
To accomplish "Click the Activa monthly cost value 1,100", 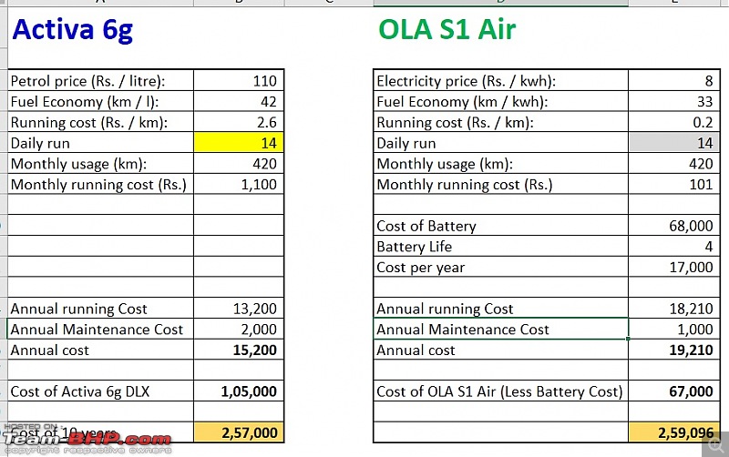I will [x=239, y=184].
